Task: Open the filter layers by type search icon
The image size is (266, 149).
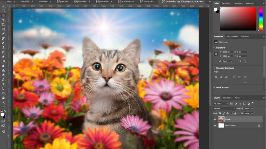Action: [215, 103]
